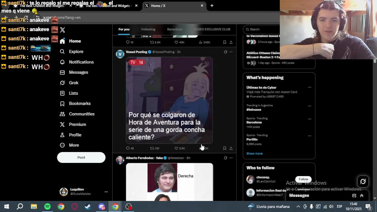
Task: Open Profile in the sidebar
Action: click(70, 135)
